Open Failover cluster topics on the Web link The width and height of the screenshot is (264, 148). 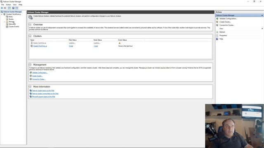[43, 90]
